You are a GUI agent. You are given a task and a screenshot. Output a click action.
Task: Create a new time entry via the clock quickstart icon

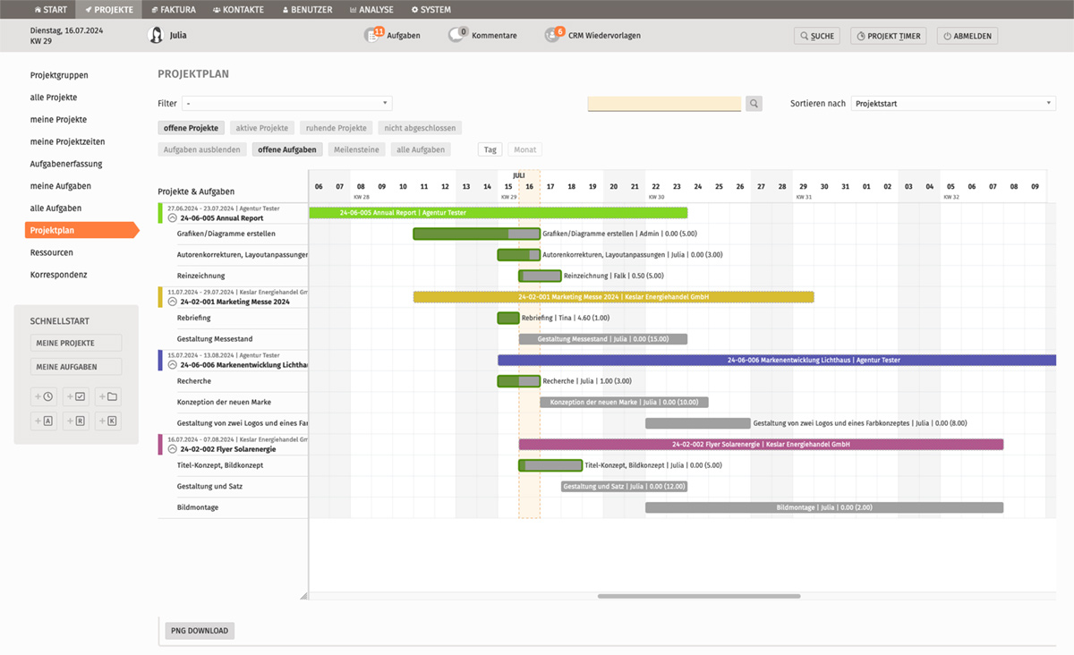[x=45, y=396]
